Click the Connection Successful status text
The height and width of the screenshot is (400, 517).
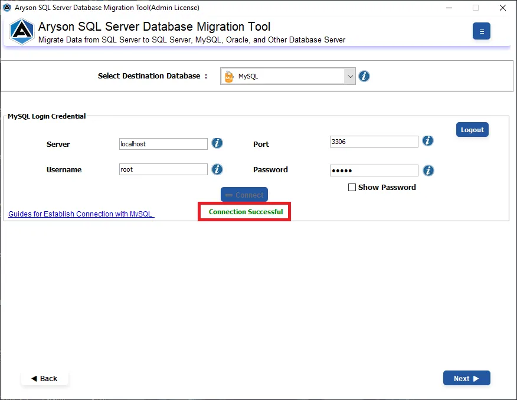click(246, 212)
